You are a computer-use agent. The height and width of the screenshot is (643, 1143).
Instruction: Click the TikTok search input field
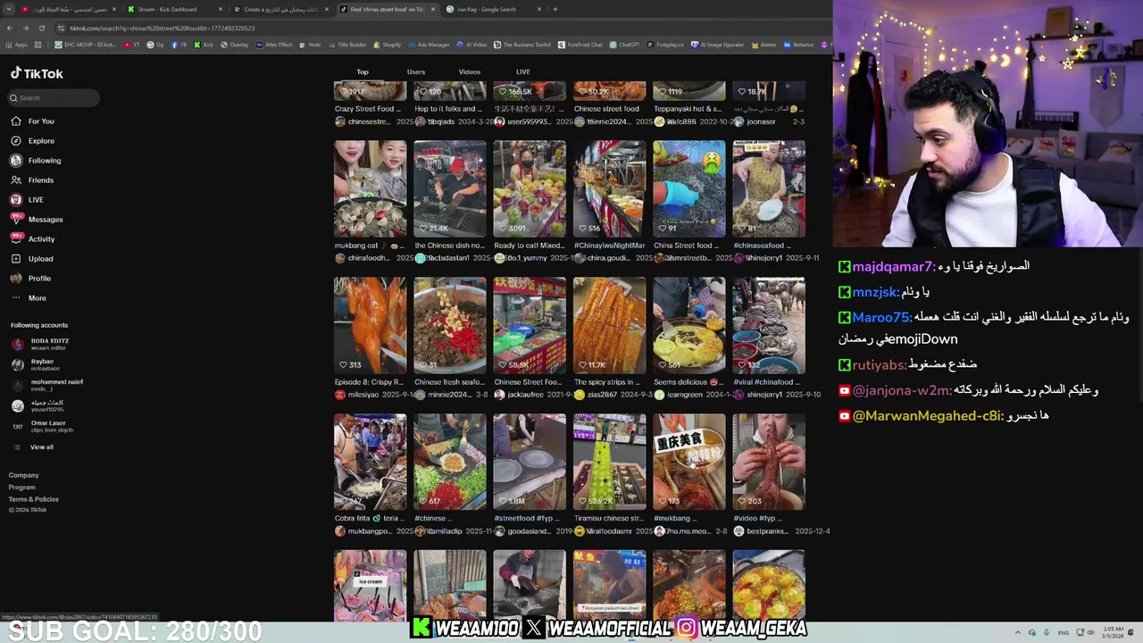(54, 98)
